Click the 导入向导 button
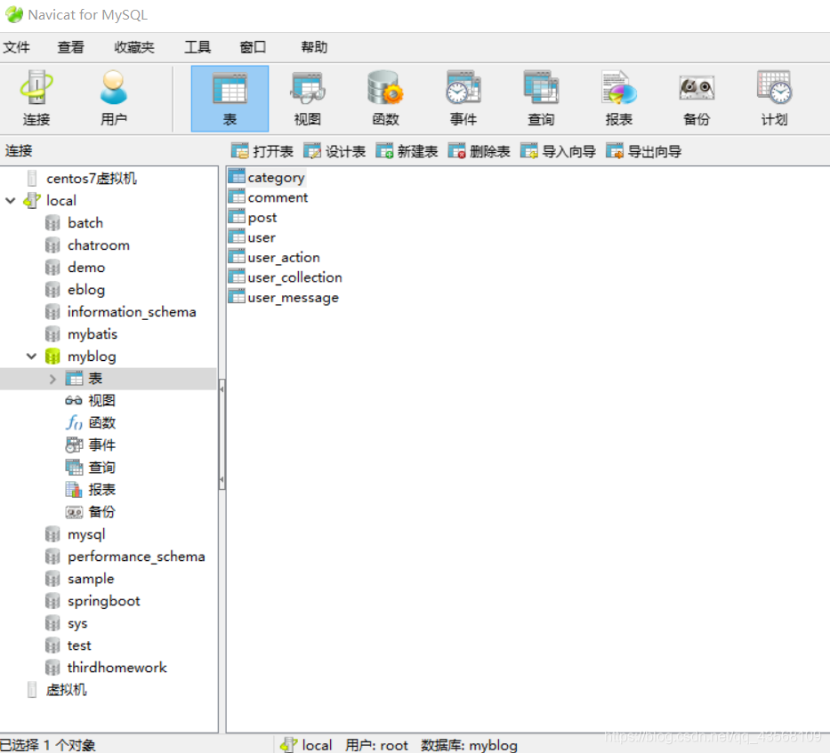 coord(558,151)
